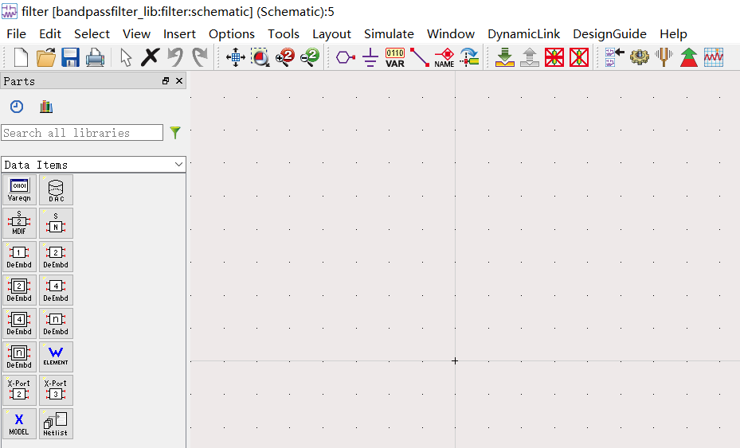Insert a ground symbol
This screenshot has height=448, width=740.
click(x=370, y=57)
